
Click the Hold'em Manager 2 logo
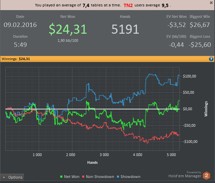tap(207, 176)
